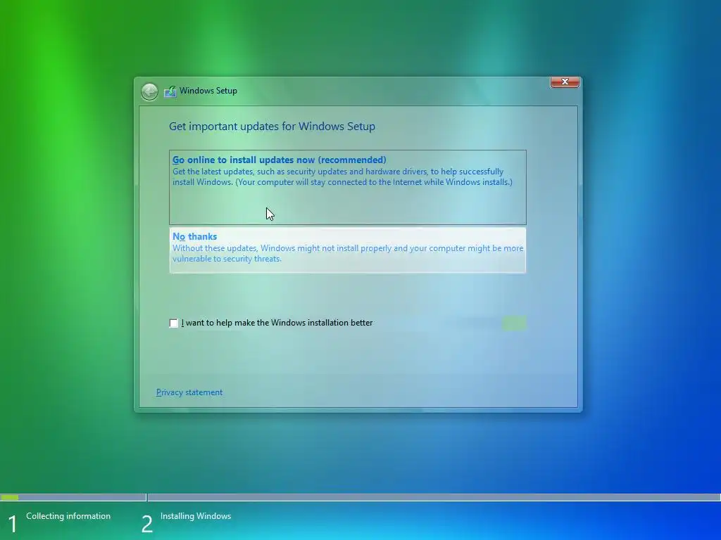Select the No thanks option
This screenshot has height=540, width=721.
click(x=348, y=250)
